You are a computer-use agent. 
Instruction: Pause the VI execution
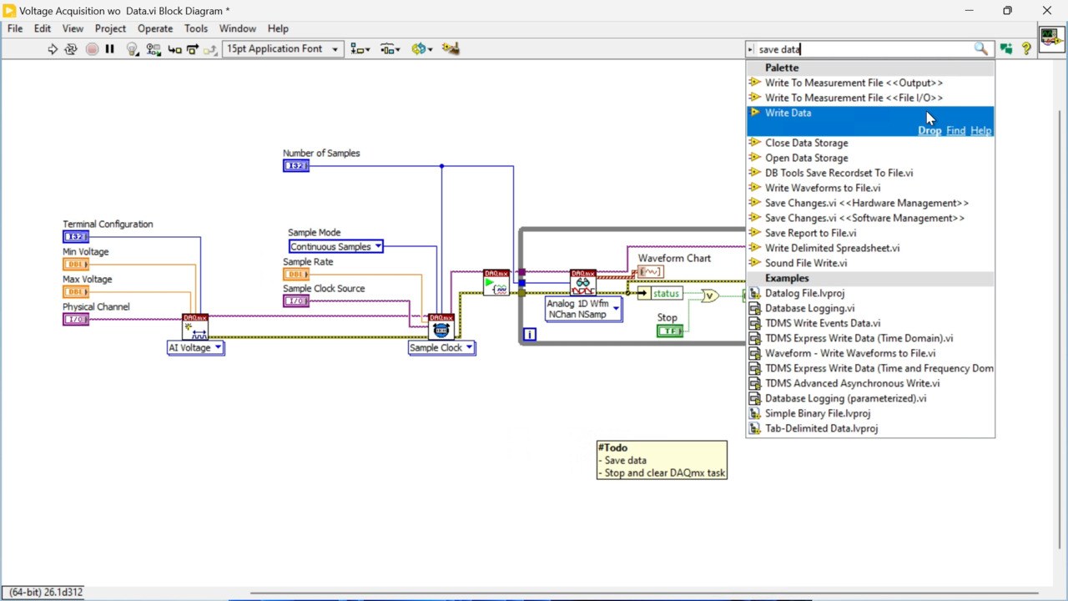point(109,49)
